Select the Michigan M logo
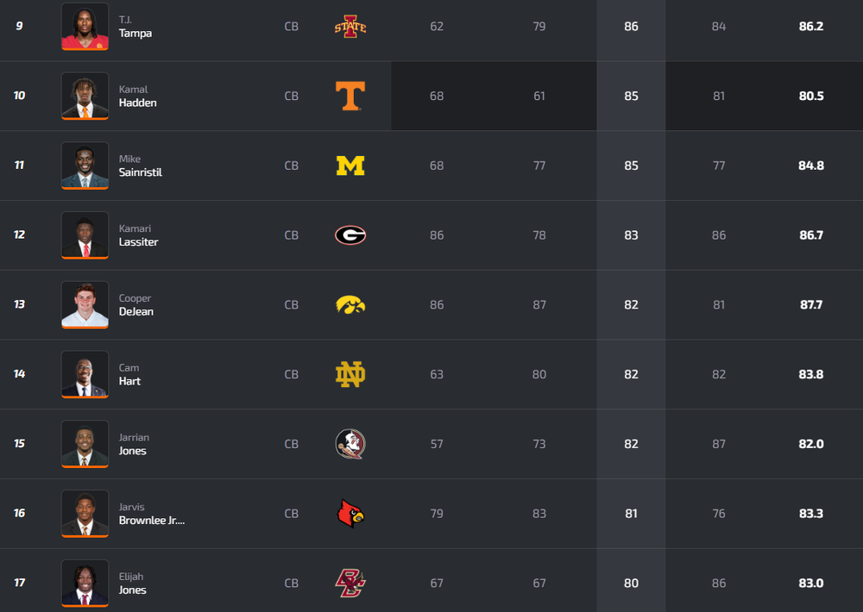 [x=350, y=165]
